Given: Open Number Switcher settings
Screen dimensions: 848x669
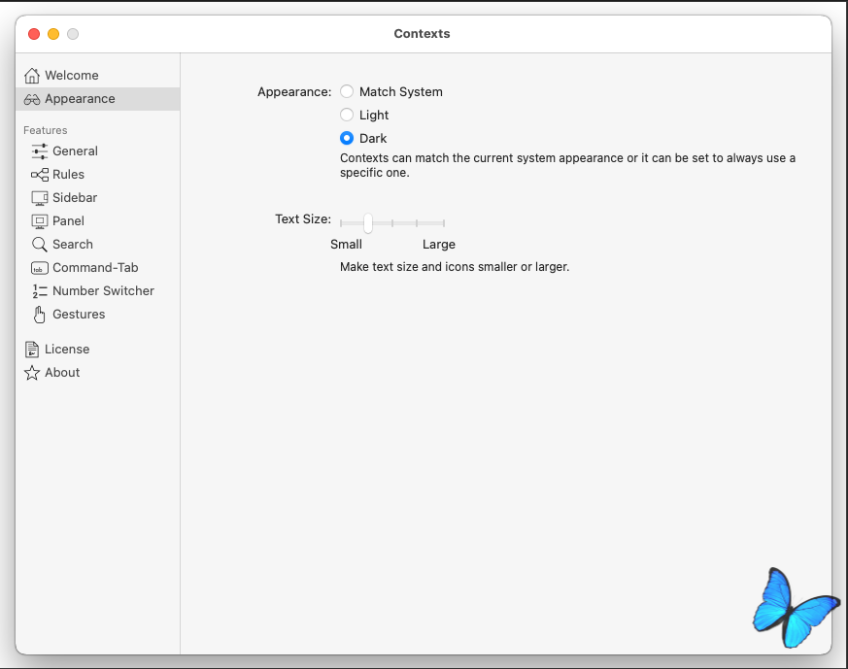Looking at the screenshot, I should coord(98,290).
